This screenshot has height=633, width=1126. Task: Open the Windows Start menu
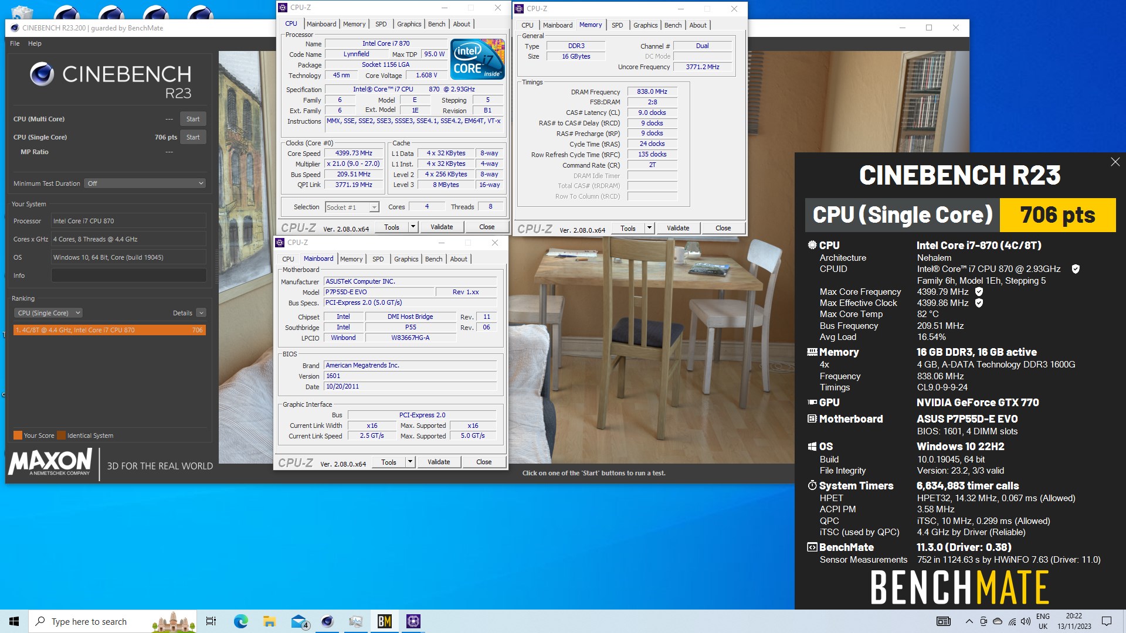[14, 621]
